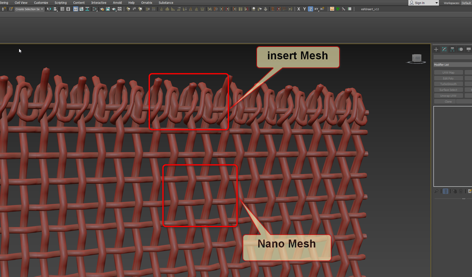
Task: Open the Render Setup teapot icon
Action: [x=102, y=9]
